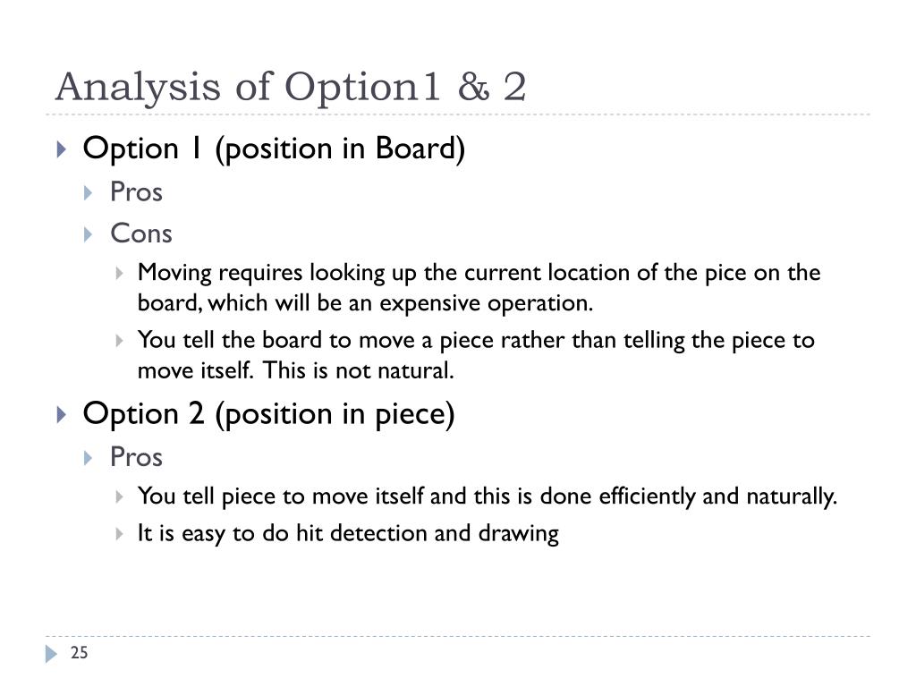Click the first 'Pros' text under Option 1

click(136, 191)
